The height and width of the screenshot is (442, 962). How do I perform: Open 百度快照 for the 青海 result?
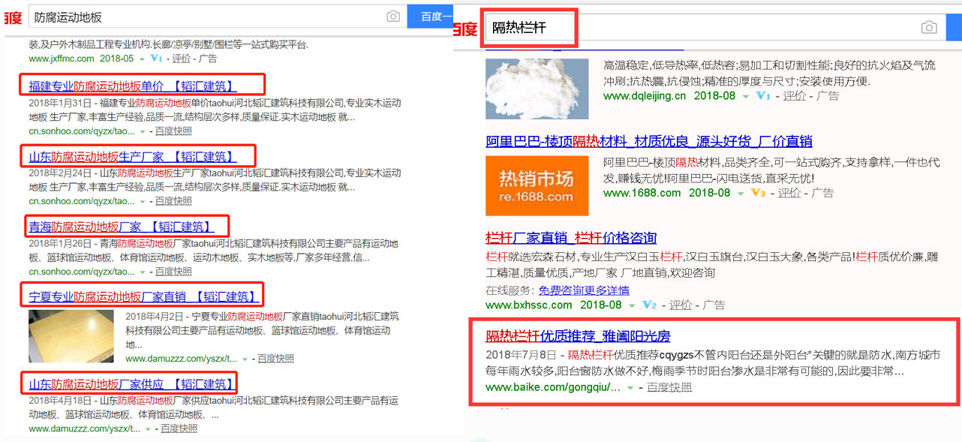[173, 272]
